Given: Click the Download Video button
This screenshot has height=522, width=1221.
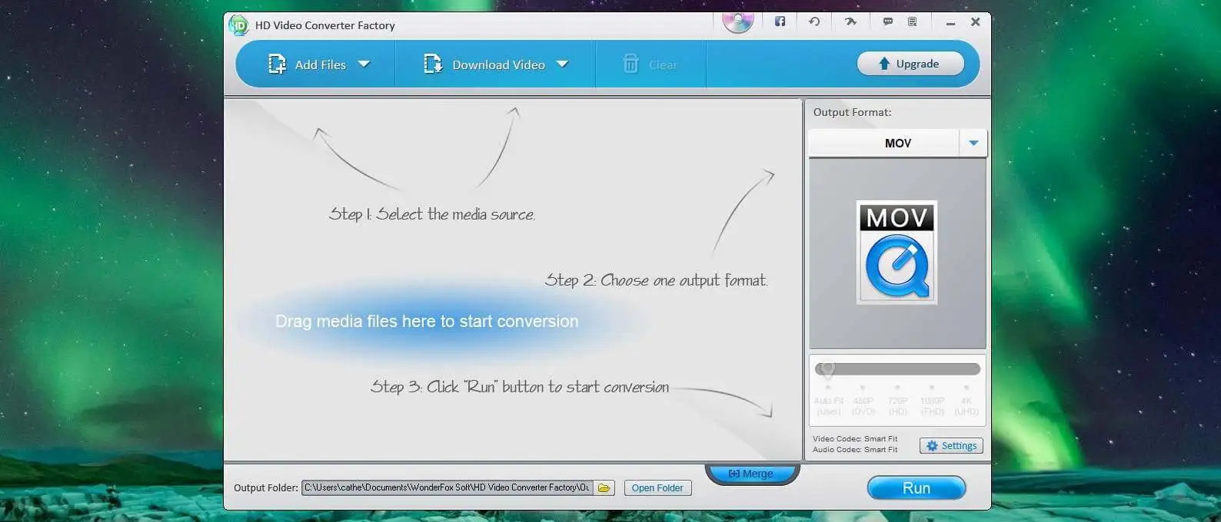Looking at the screenshot, I should [484, 64].
